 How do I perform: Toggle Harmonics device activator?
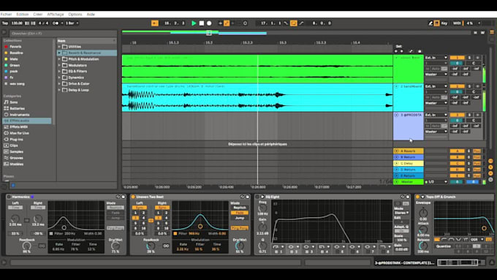(10, 197)
